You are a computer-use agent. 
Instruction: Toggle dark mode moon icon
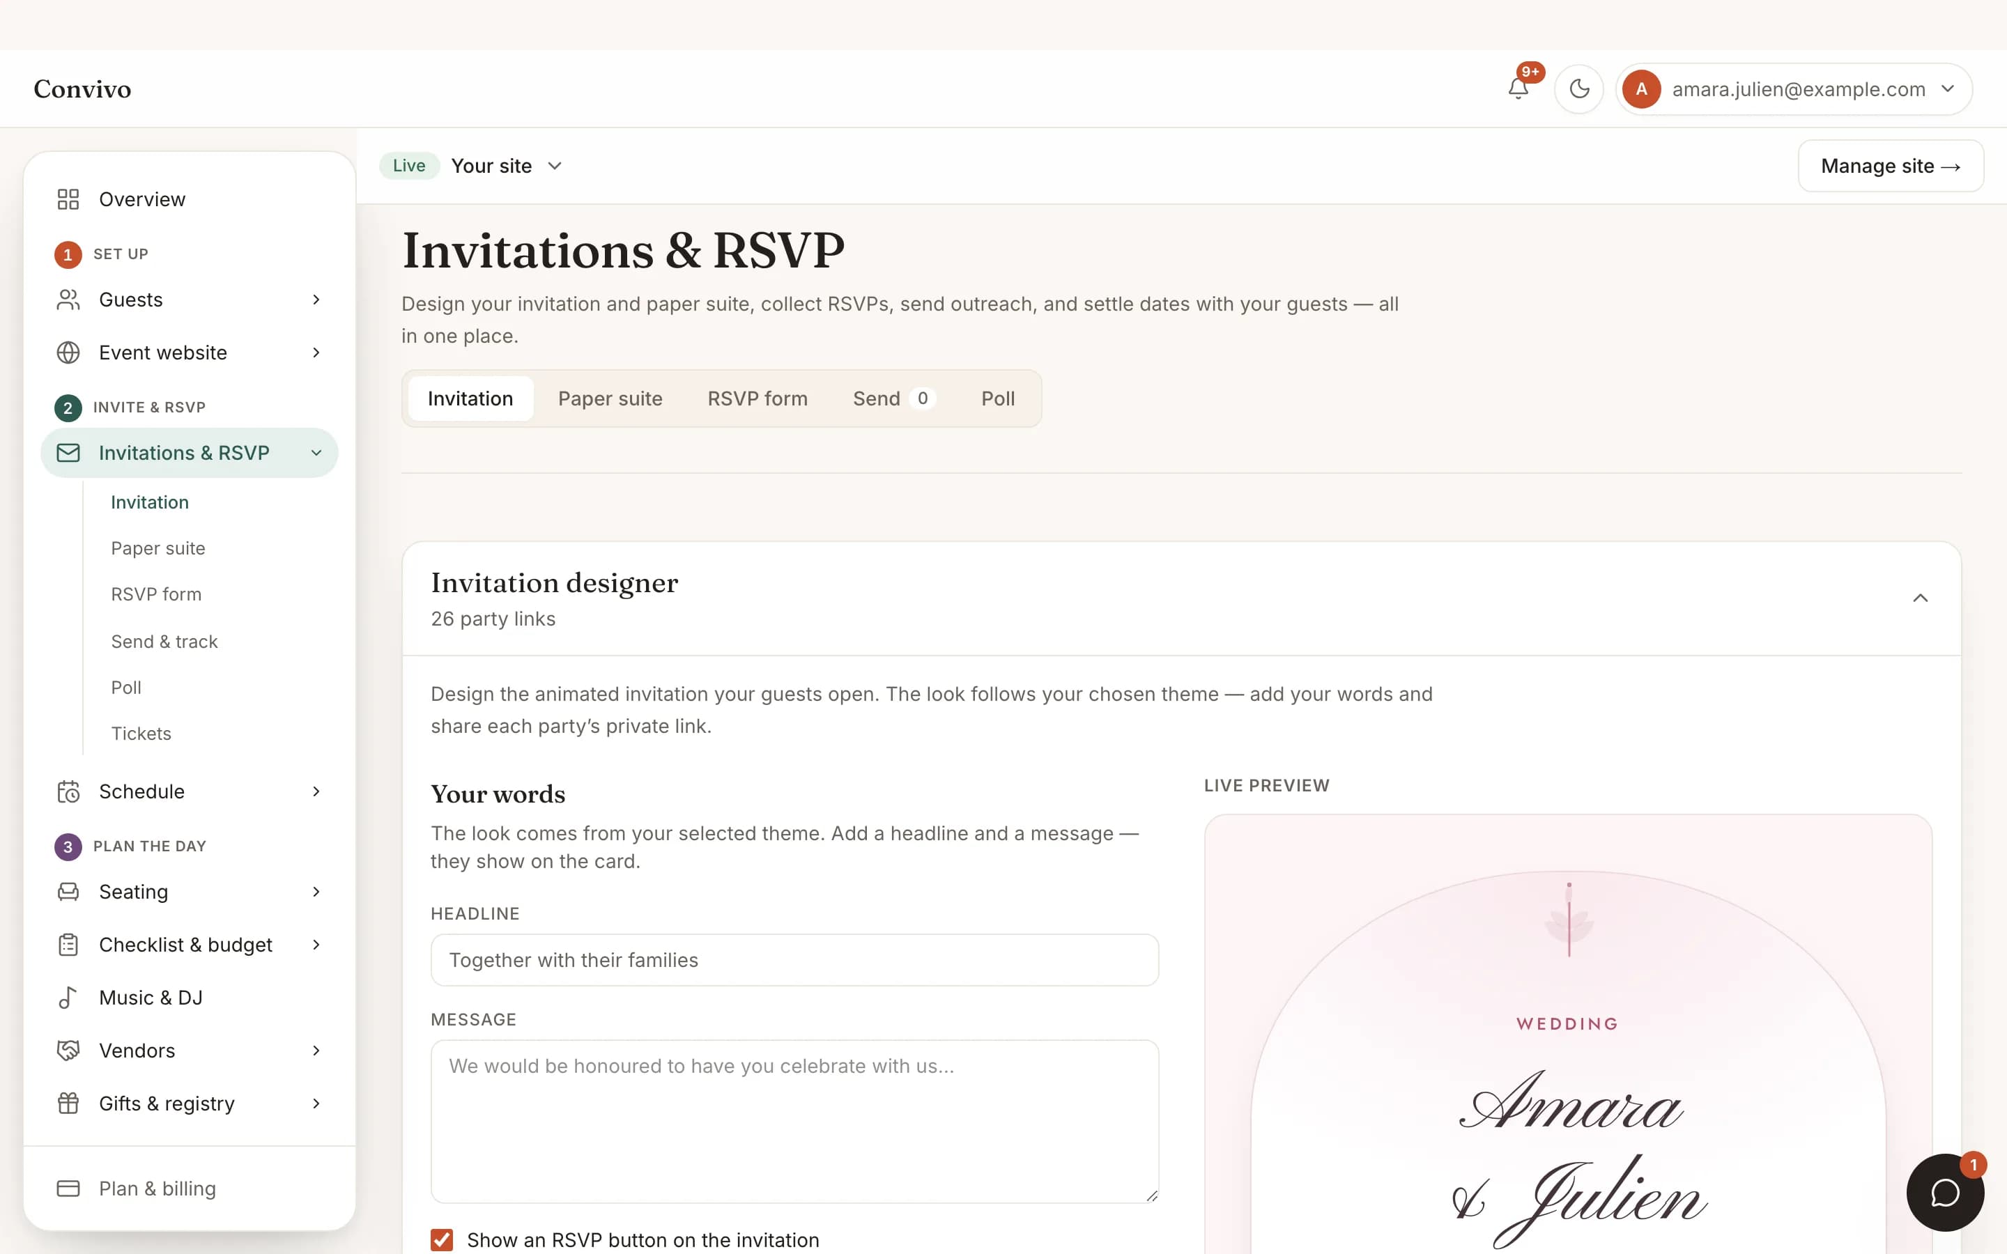tap(1579, 88)
